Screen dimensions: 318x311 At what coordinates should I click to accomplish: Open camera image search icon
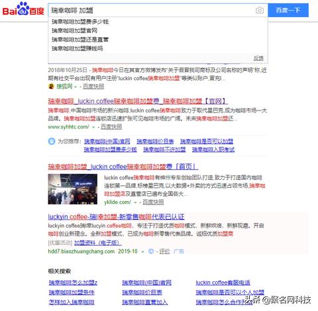(x=260, y=11)
